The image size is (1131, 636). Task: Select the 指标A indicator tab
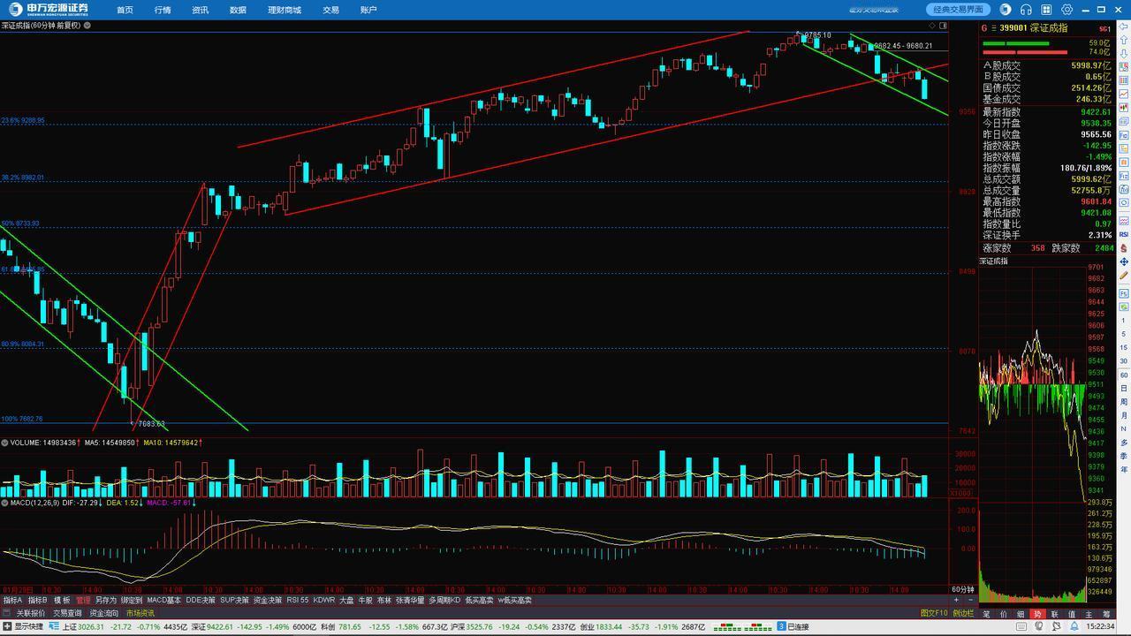coord(13,601)
